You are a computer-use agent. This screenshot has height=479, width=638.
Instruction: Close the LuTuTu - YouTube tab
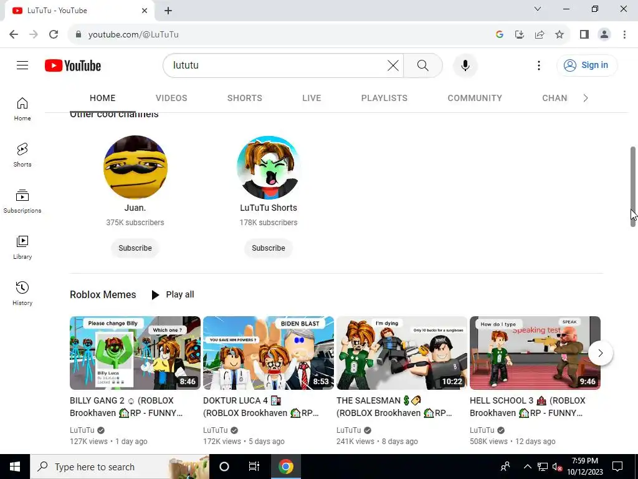click(x=145, y=11)
